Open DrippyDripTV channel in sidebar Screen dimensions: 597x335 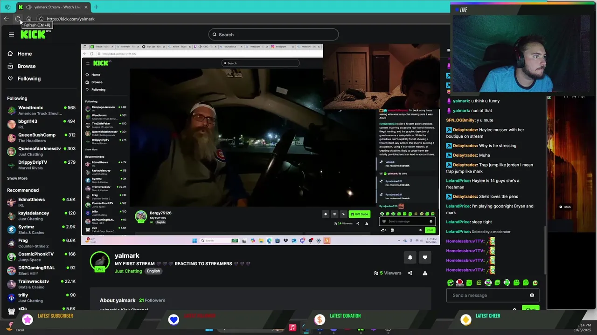(41, 165)
